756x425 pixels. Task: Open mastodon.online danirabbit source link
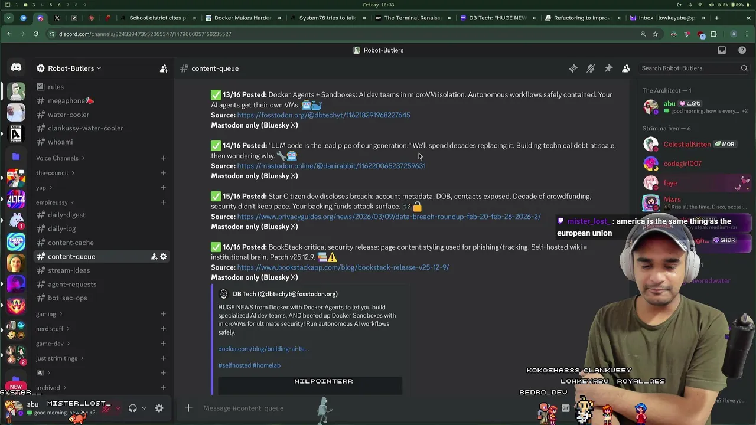tap(331, 166)
